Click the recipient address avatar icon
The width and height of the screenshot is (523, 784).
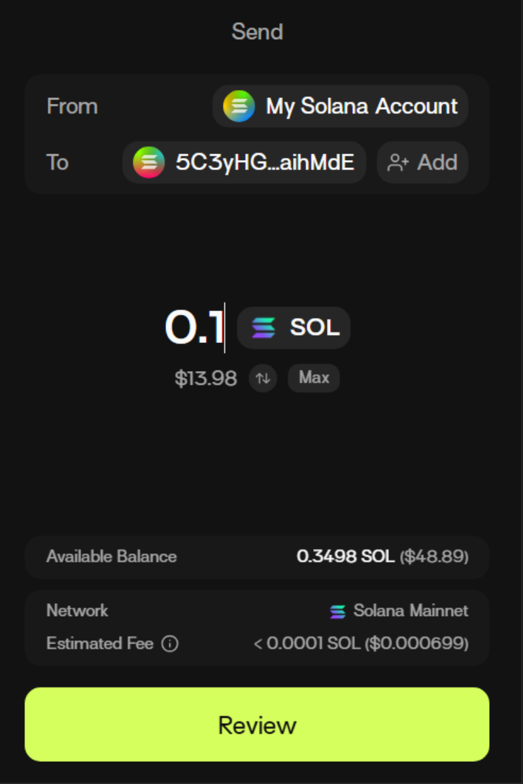click(x=149, y=163)
